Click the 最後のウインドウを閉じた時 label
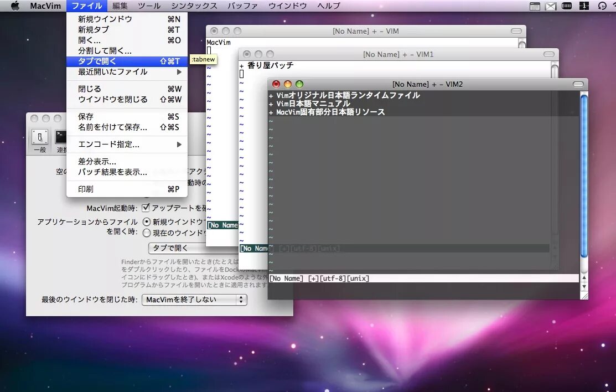The image size is (616, 392). (89, 300)
